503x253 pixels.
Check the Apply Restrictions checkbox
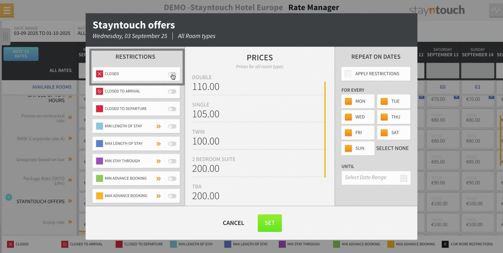pyautogui.click(x=348, y=74)
